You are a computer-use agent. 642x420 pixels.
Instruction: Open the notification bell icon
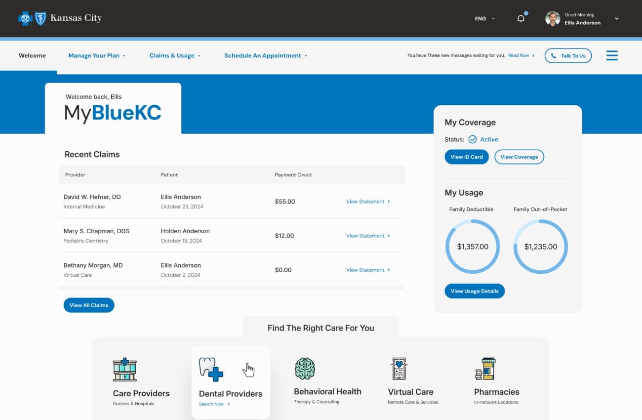521,19
